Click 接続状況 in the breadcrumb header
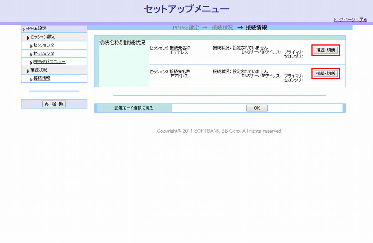Viewport: 373px width, 243px height. [222, 28]
